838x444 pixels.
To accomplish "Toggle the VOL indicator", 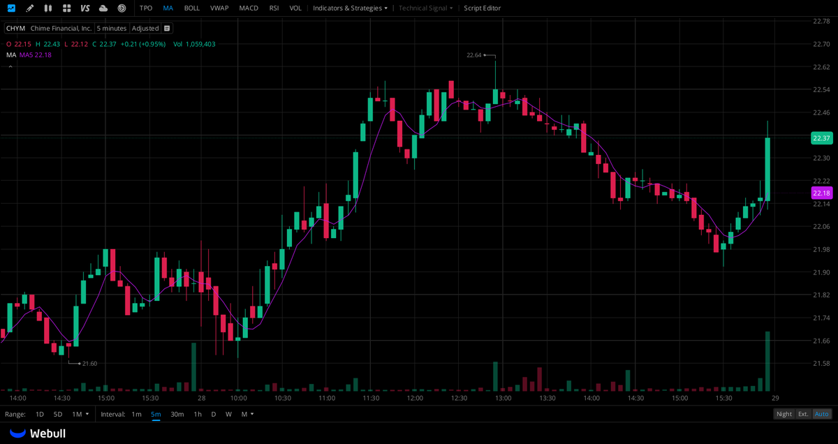I will coord(295,8).
